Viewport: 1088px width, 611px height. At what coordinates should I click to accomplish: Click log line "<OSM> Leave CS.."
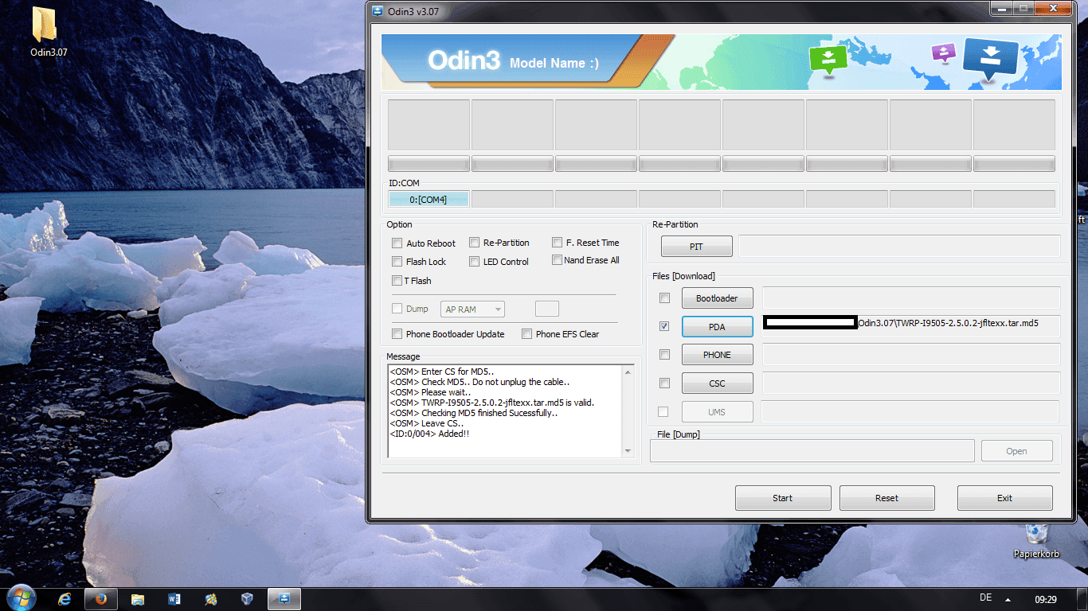(x=427, y=423)
